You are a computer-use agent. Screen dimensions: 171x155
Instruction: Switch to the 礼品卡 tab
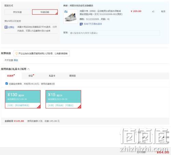52,76
